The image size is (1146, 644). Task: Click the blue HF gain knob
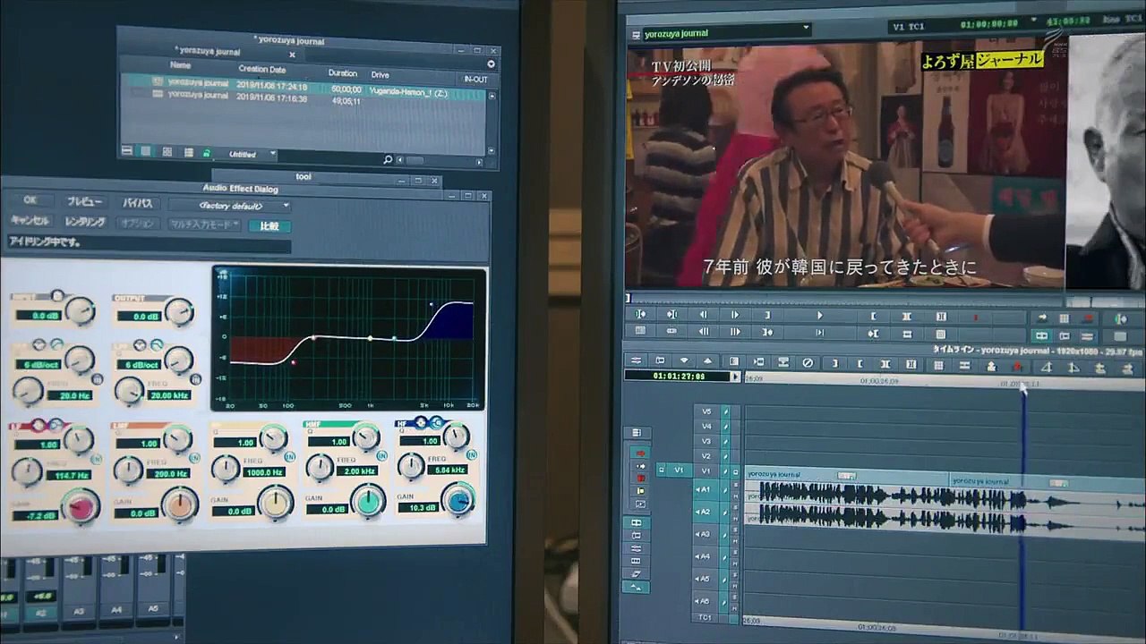point(458,501)
